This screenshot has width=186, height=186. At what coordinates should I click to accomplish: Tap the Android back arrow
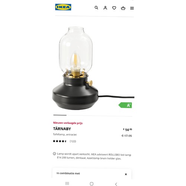coord(116,184)
